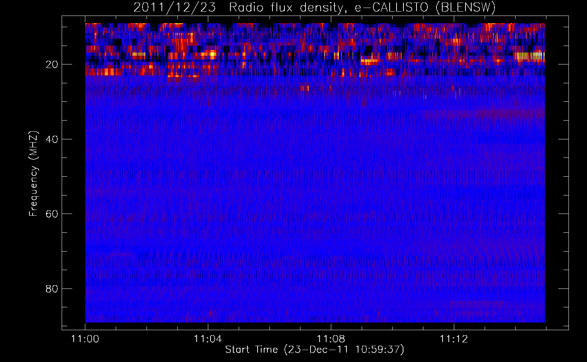Image resolution: width=587 pixels, height=362 pixels.
Task: Click the bright yellow burst near 20 MHz at spectrogram right edge
Action: [x=530, y=56]
